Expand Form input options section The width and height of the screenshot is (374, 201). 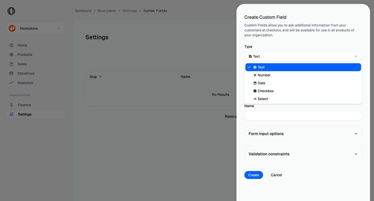tap(303, 134)
